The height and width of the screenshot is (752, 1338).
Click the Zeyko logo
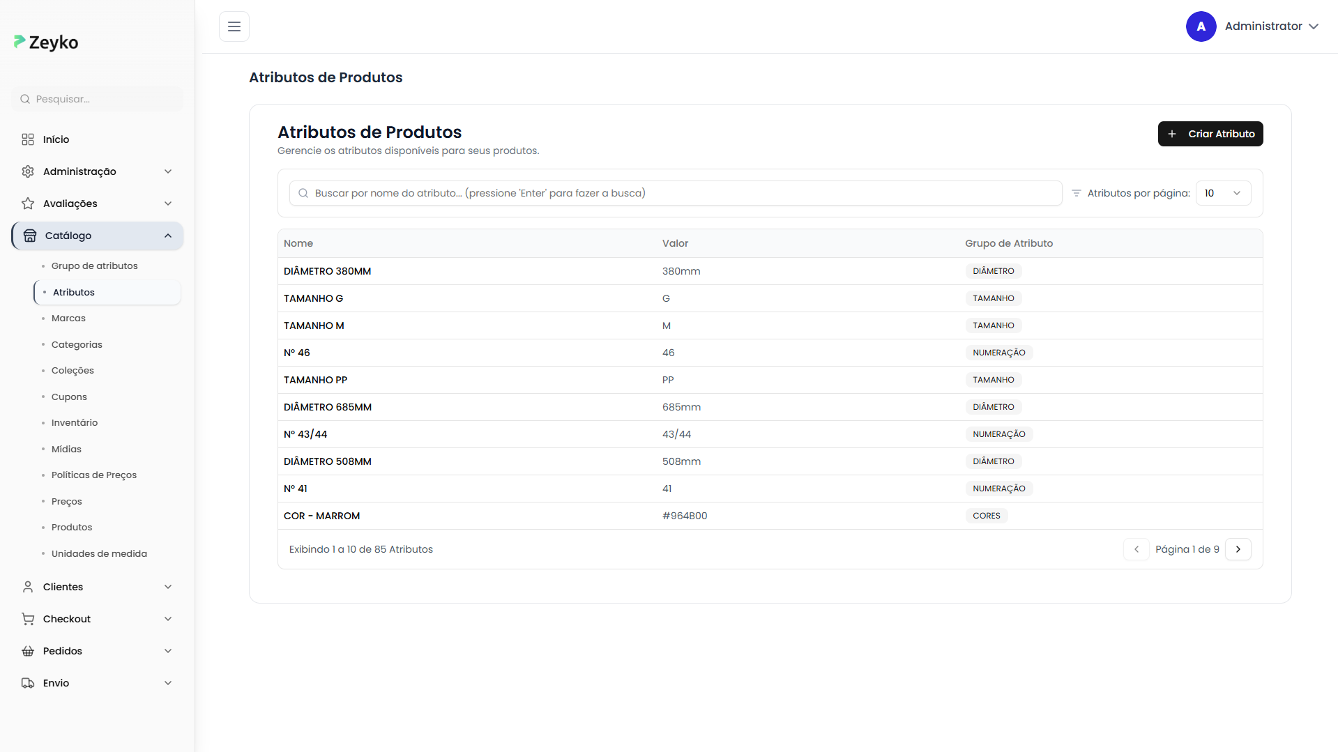(46, 43)
